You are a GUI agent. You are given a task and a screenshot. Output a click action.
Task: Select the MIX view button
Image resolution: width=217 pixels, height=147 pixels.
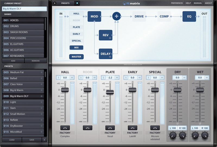pyautogui.click(x=76, y=47)
